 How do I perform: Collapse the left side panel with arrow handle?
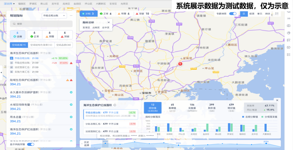[1, 72]
